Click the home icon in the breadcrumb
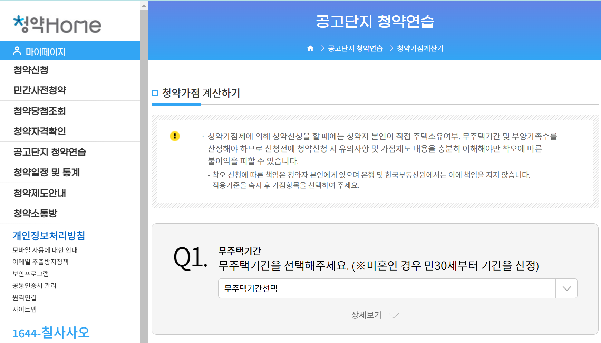Image resolution: width=601 pixels, height=343 pixels. [x=310, y=48]
